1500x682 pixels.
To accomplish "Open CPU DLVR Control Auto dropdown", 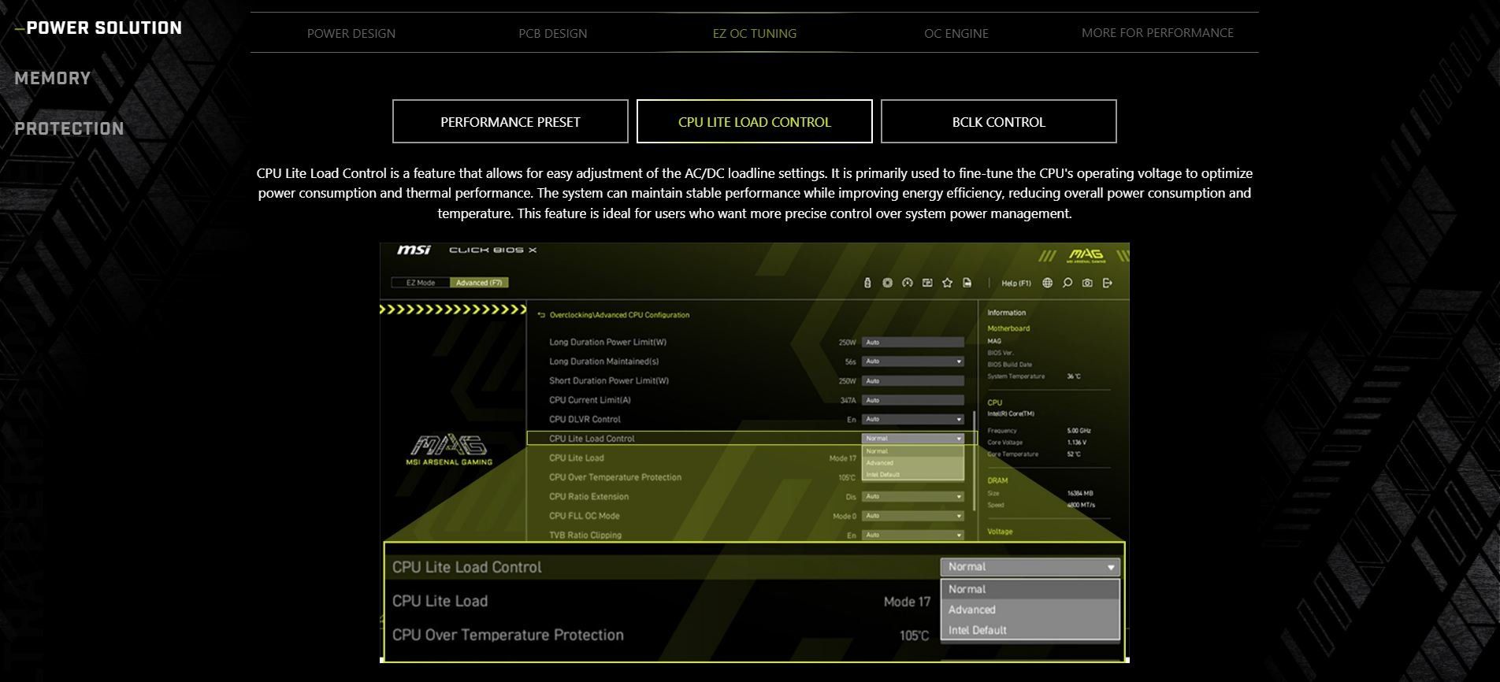I will click(x=913, y=419).
